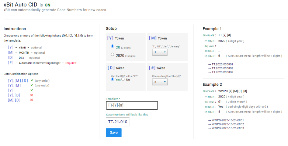Click the case number preview TT-21-010
The height and width of the screenshot is (146, 288).
click(118, 122)
